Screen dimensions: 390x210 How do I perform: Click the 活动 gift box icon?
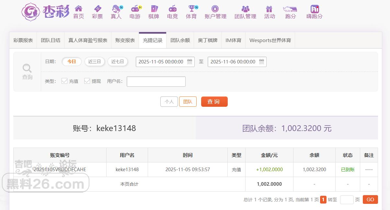point(269,9)
